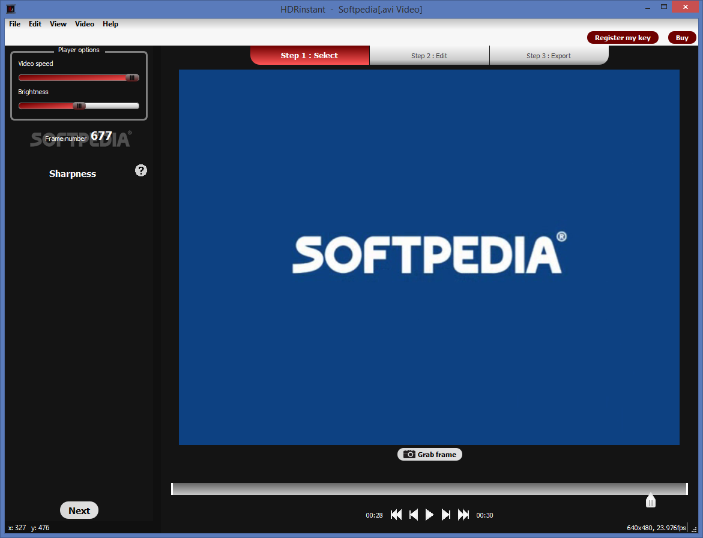Click the Buy button

pos(681,38)
